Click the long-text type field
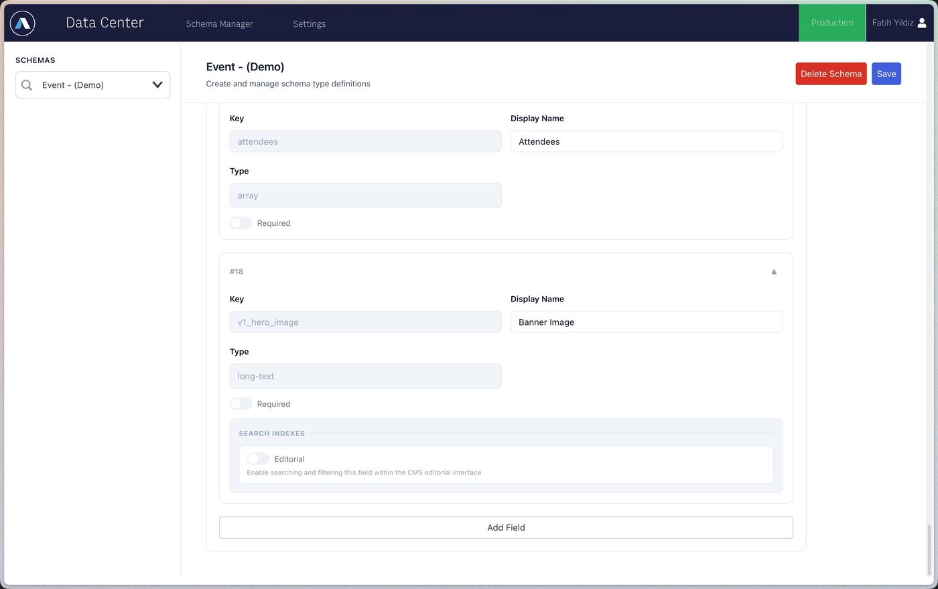Screen dimensions: 938x589 point(365,377)
